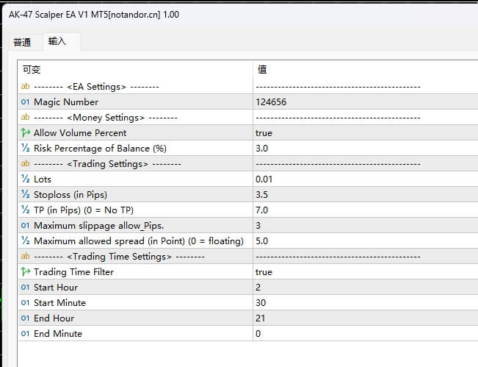Screen dimensions: 478x367
Task: Click the string icon beside EA Settings
Action: 25,86
